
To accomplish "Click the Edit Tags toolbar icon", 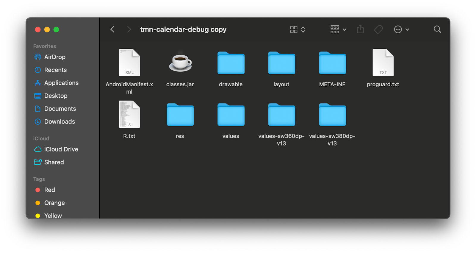I will tap(378, 29).
